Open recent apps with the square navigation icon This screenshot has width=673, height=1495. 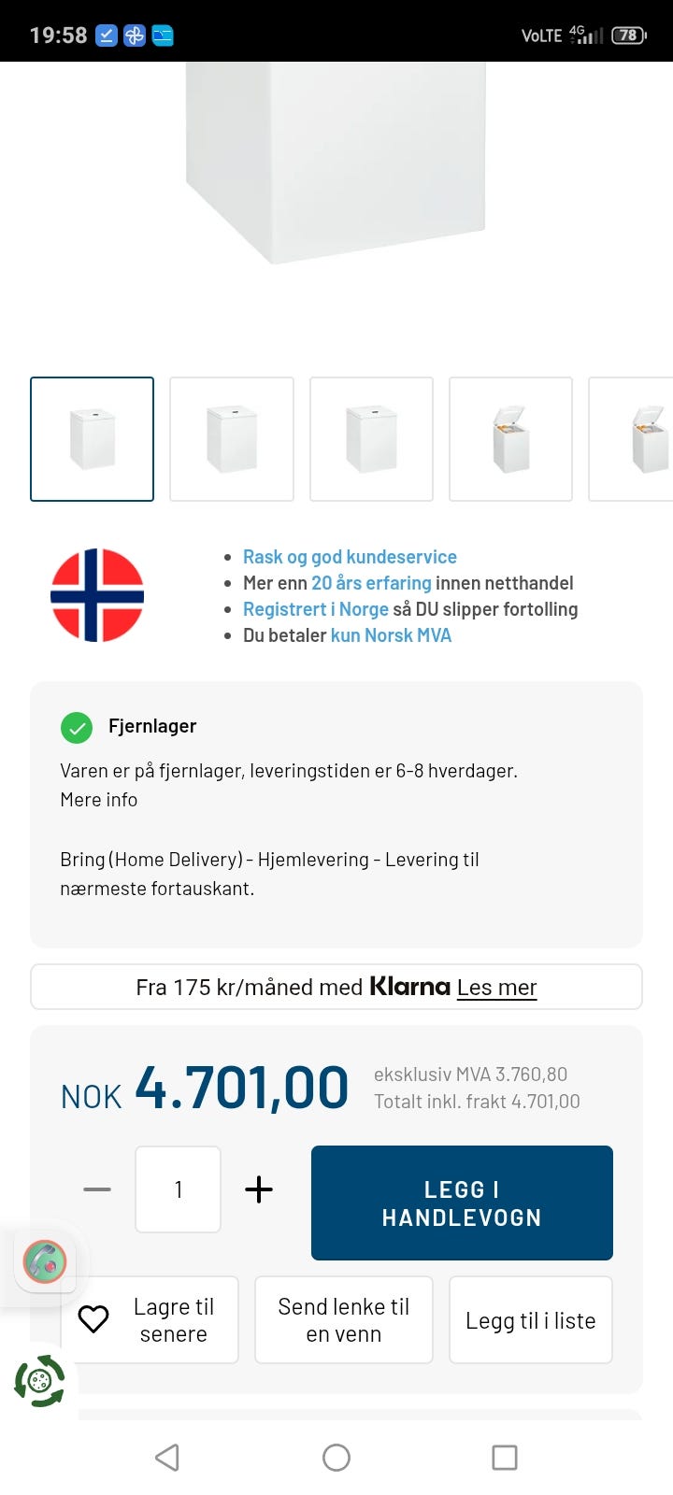point(504,1457)
